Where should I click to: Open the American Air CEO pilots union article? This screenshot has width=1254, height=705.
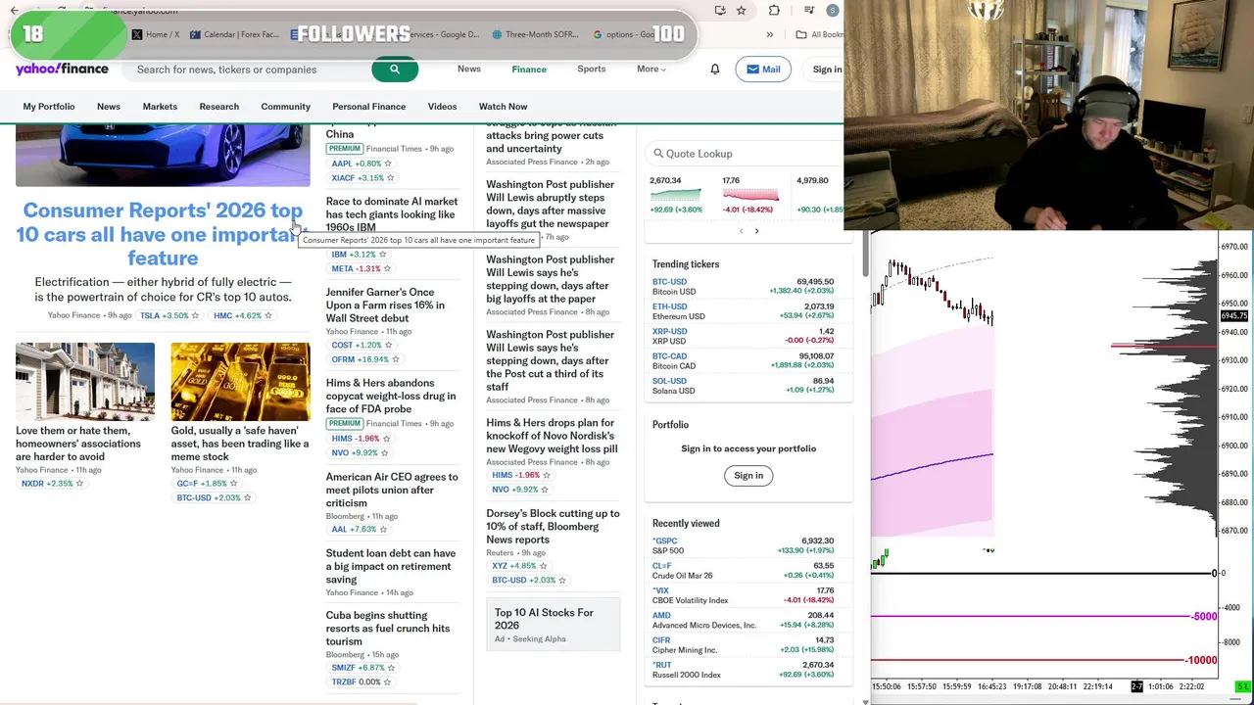[x=392, y=490]
